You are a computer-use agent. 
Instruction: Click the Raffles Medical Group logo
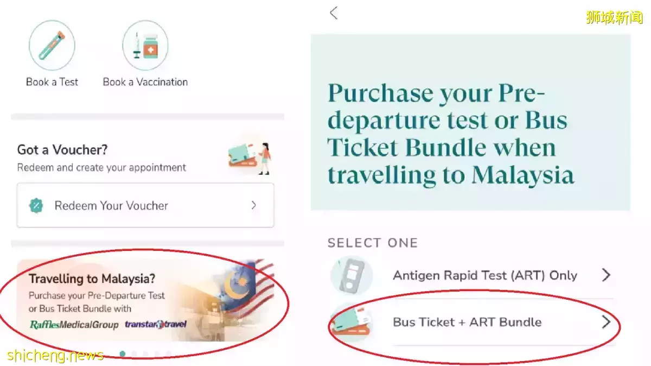click(x=74, y=324)
